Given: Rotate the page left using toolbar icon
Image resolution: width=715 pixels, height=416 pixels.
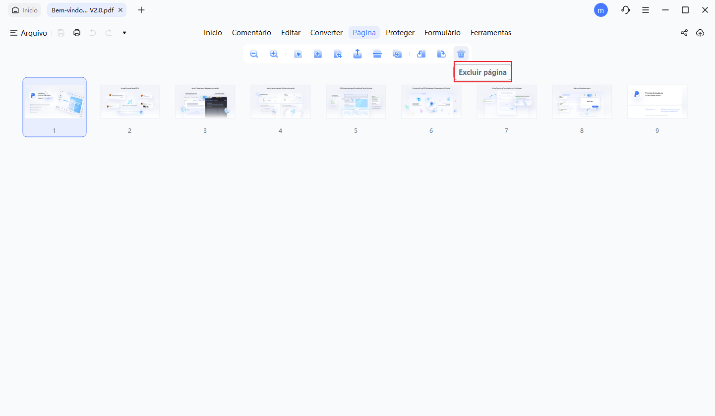Looking at the screenshot, I should click(421, 54).
